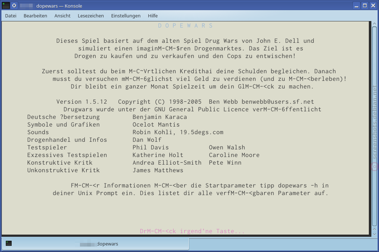The image size is (379, 252).
Task: Click the name 'Dan Wolf'
Action: click(147, 140)
